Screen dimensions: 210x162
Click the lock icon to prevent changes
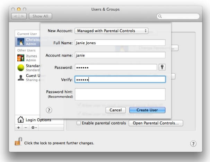tap(18, 142)
